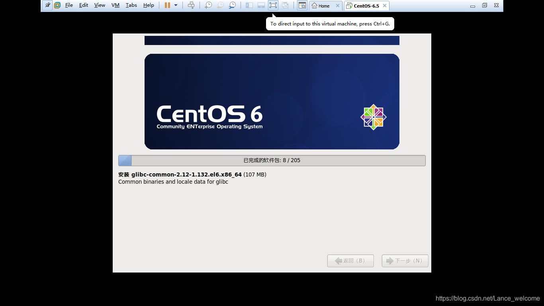
Task: Click the Unity mode icon
Action: point(285,6)
